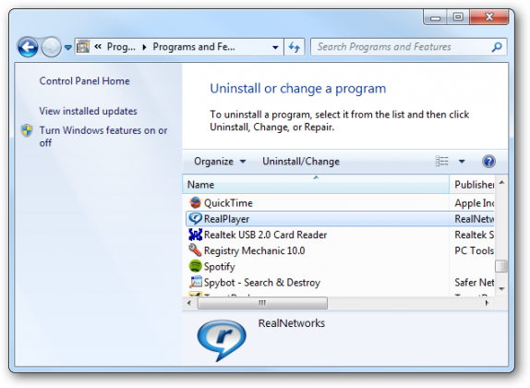Click the Safer Net publisher cell
Viewport: 530px width, 388px height.
tap(474, 283)
